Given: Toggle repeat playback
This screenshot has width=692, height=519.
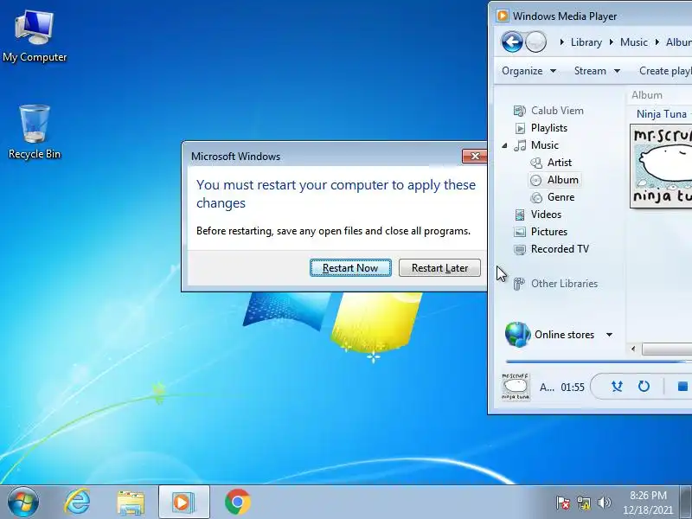Looking at the screenshot, I should (x=644, y=387).
